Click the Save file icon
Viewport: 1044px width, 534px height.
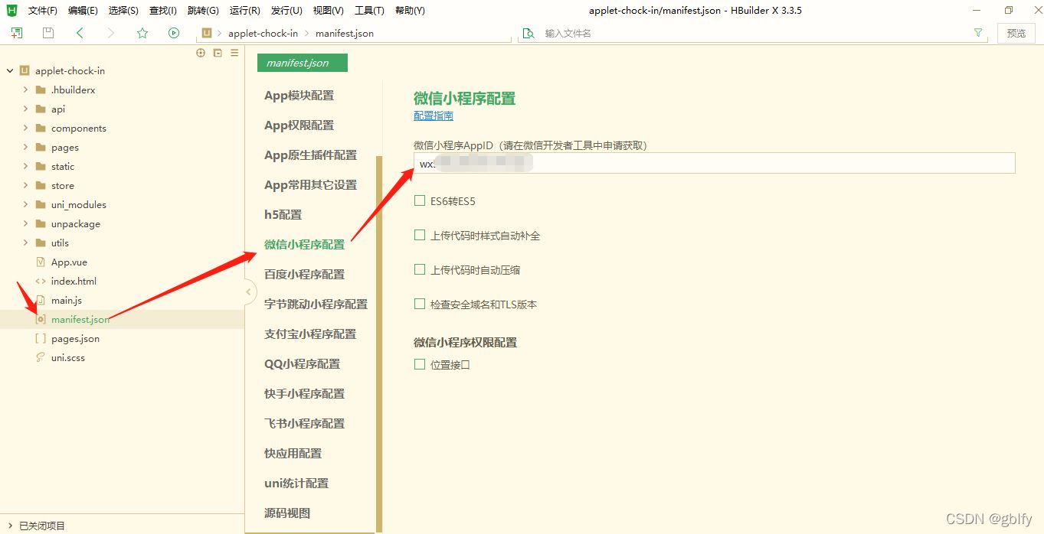click(x=47, y=33)
